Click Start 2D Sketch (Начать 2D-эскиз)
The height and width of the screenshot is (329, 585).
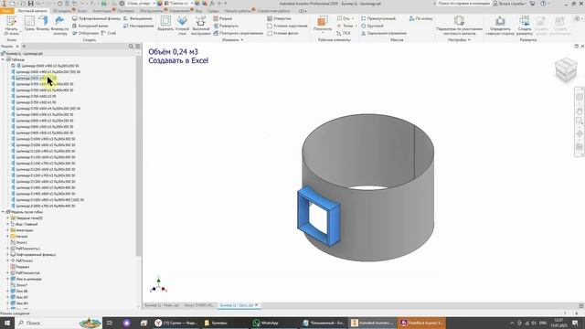[11, 26]
